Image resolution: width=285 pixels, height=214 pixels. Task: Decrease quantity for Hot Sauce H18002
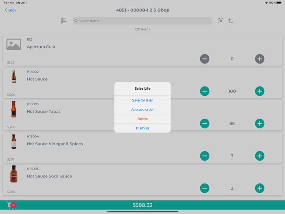(x=205, y=91)
